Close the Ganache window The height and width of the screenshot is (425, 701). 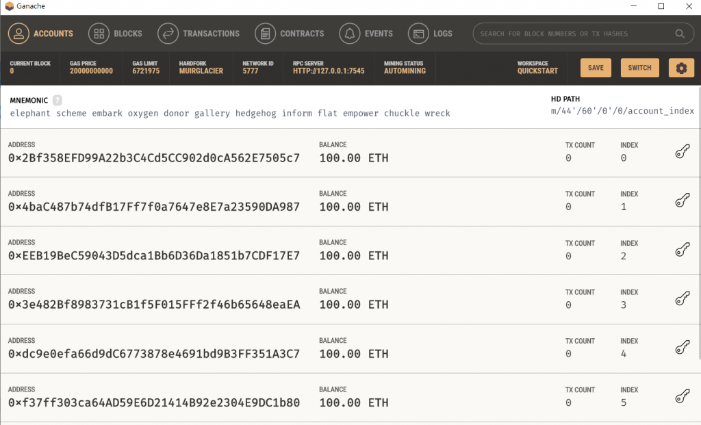(x=689, y=6)
